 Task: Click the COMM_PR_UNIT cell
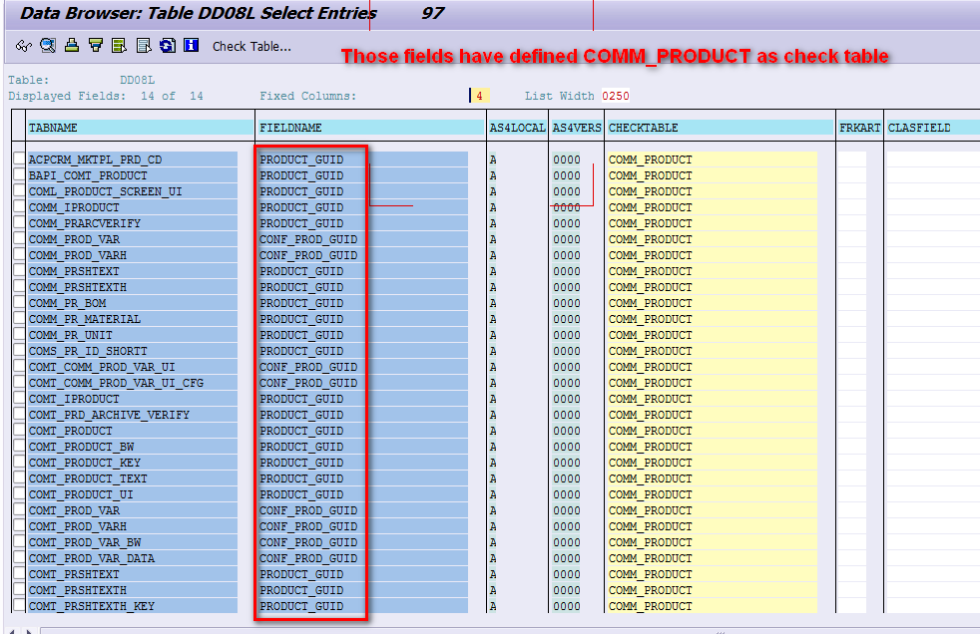(x=132, y=335)
